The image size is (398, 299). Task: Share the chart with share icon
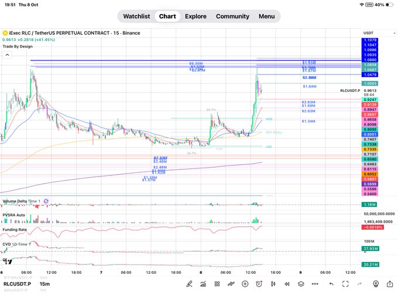[390, 284]
